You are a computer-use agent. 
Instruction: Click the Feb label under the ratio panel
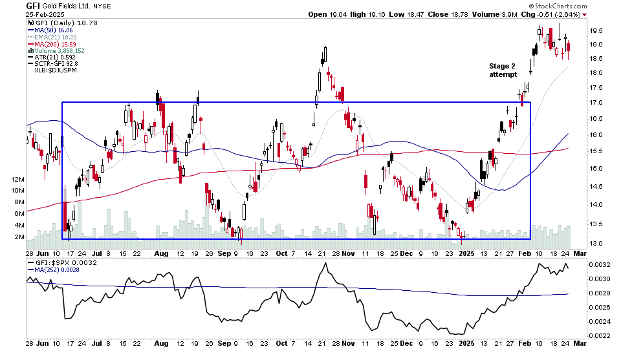pyautogui.click(x=525, y=343)
